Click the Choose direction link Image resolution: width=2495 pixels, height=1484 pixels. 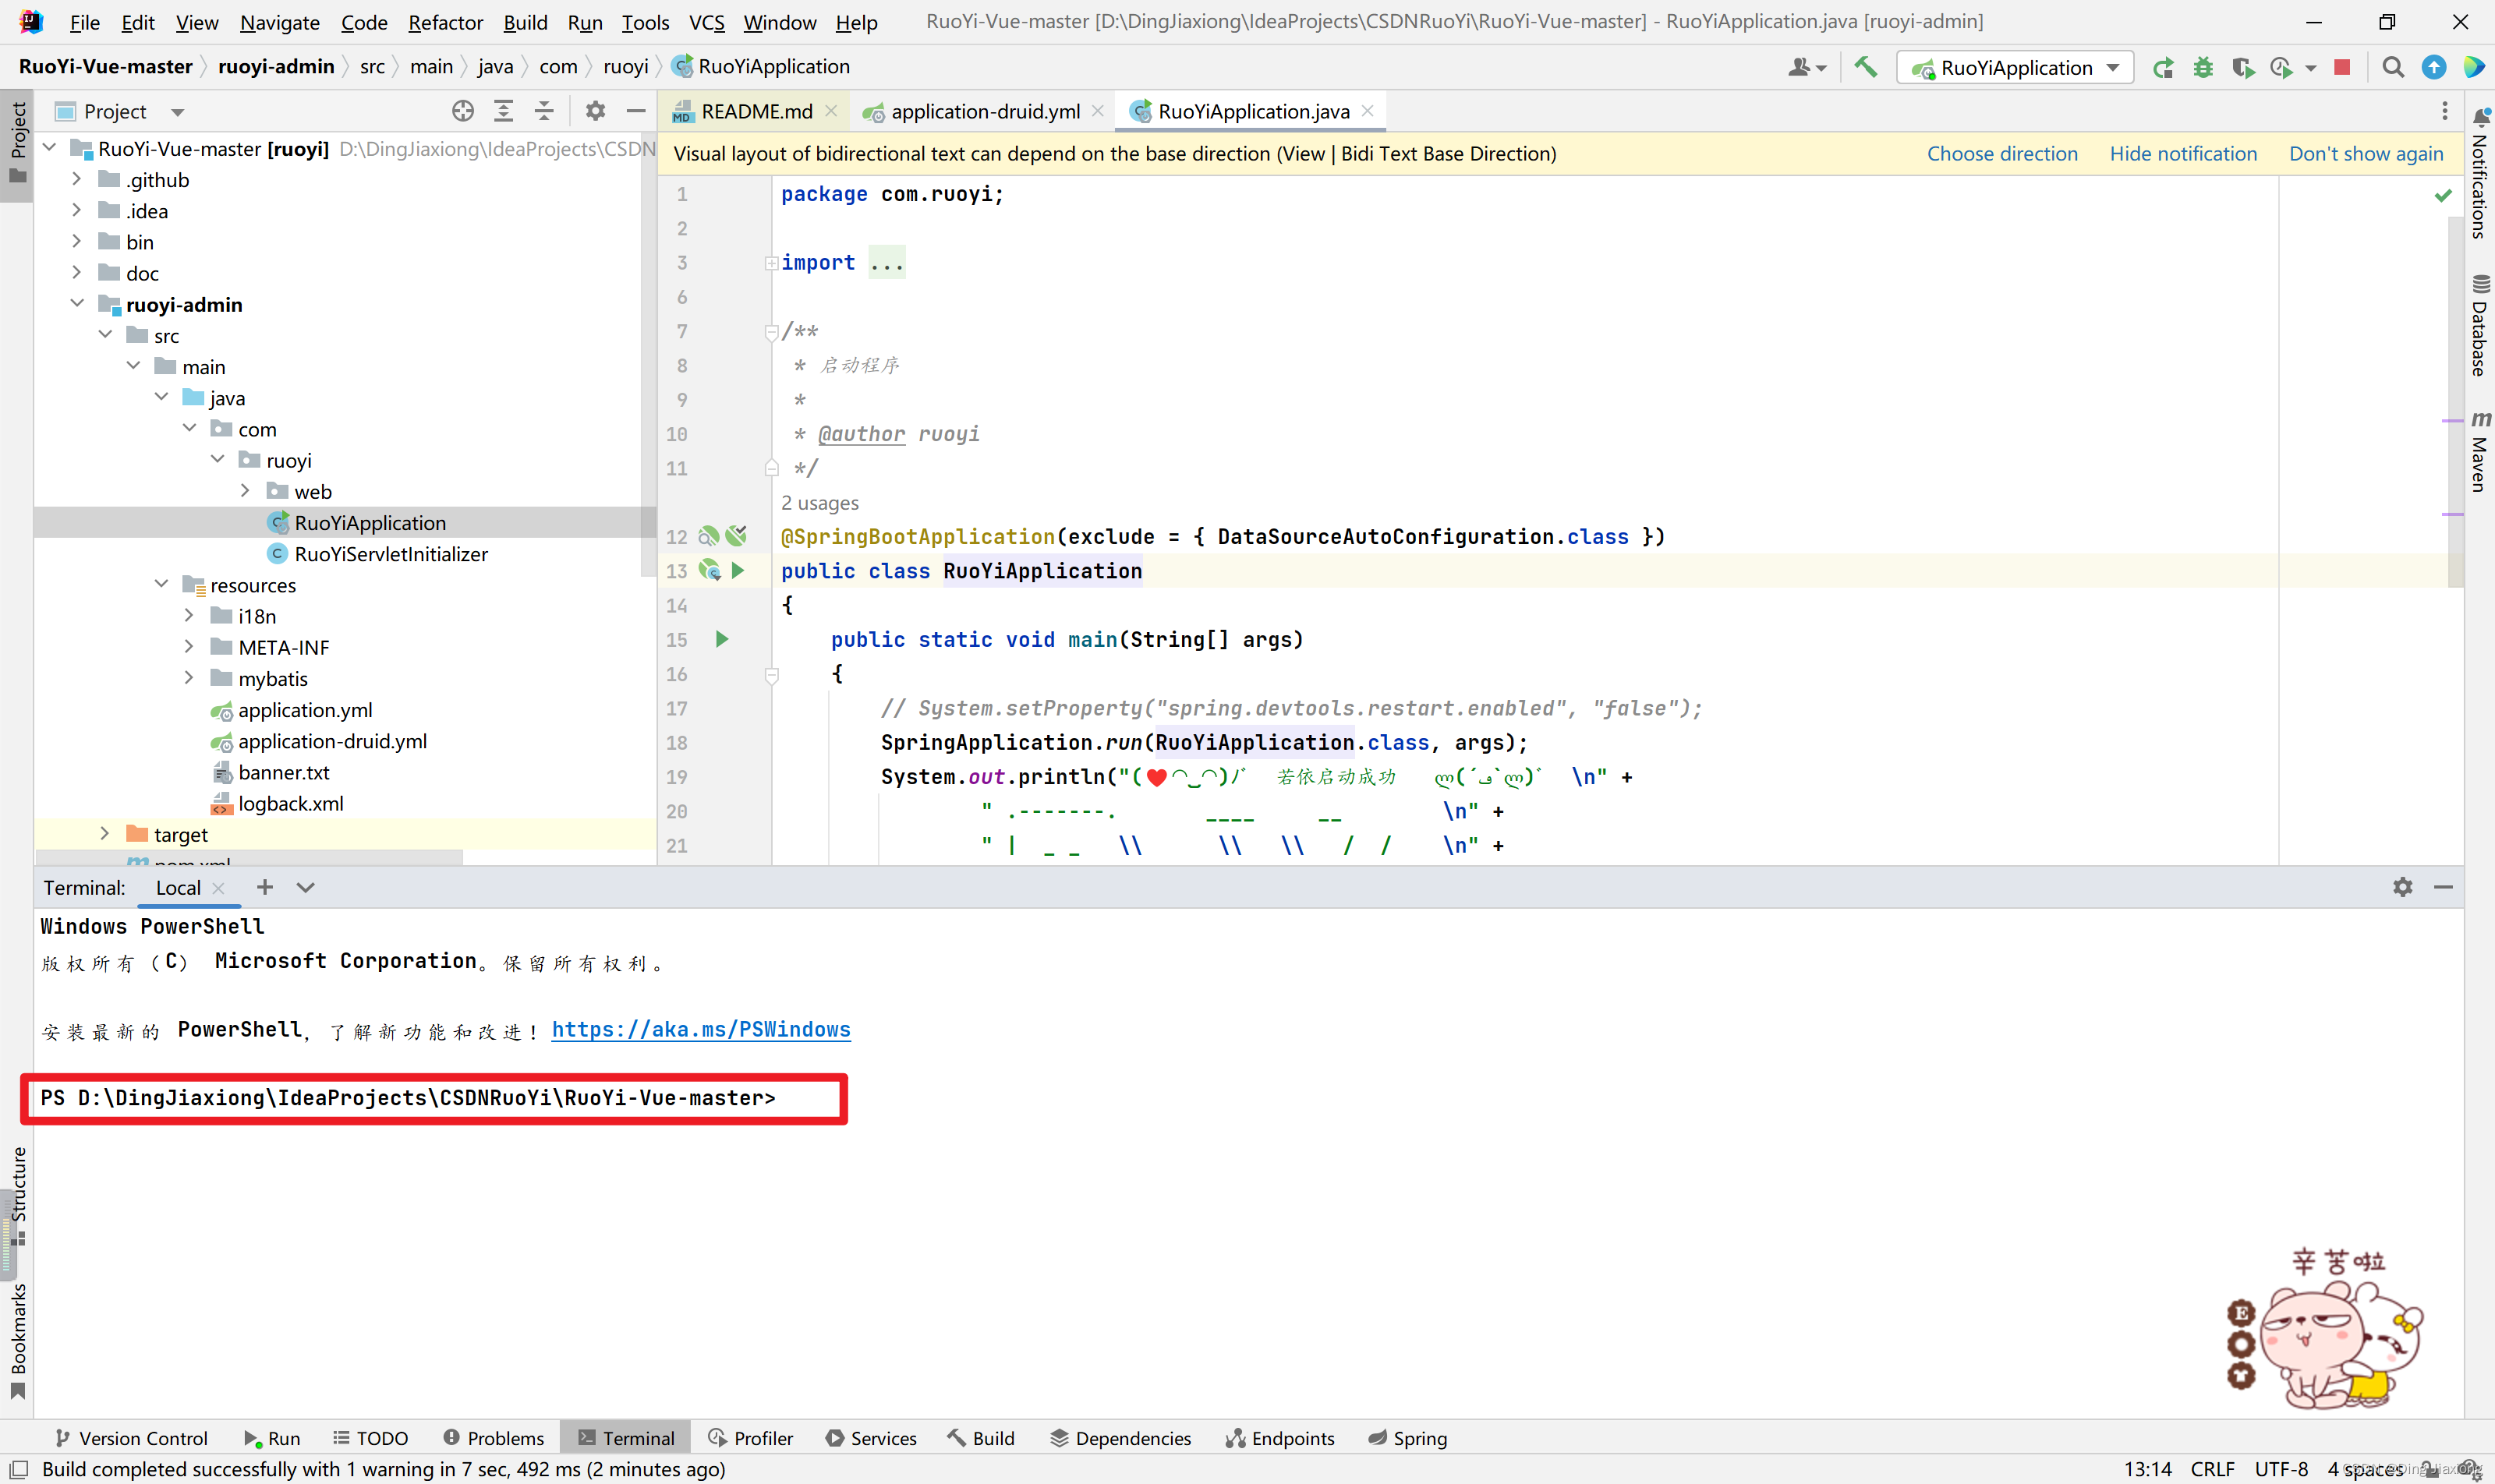pyautogui.click(x=2001, y=153)
